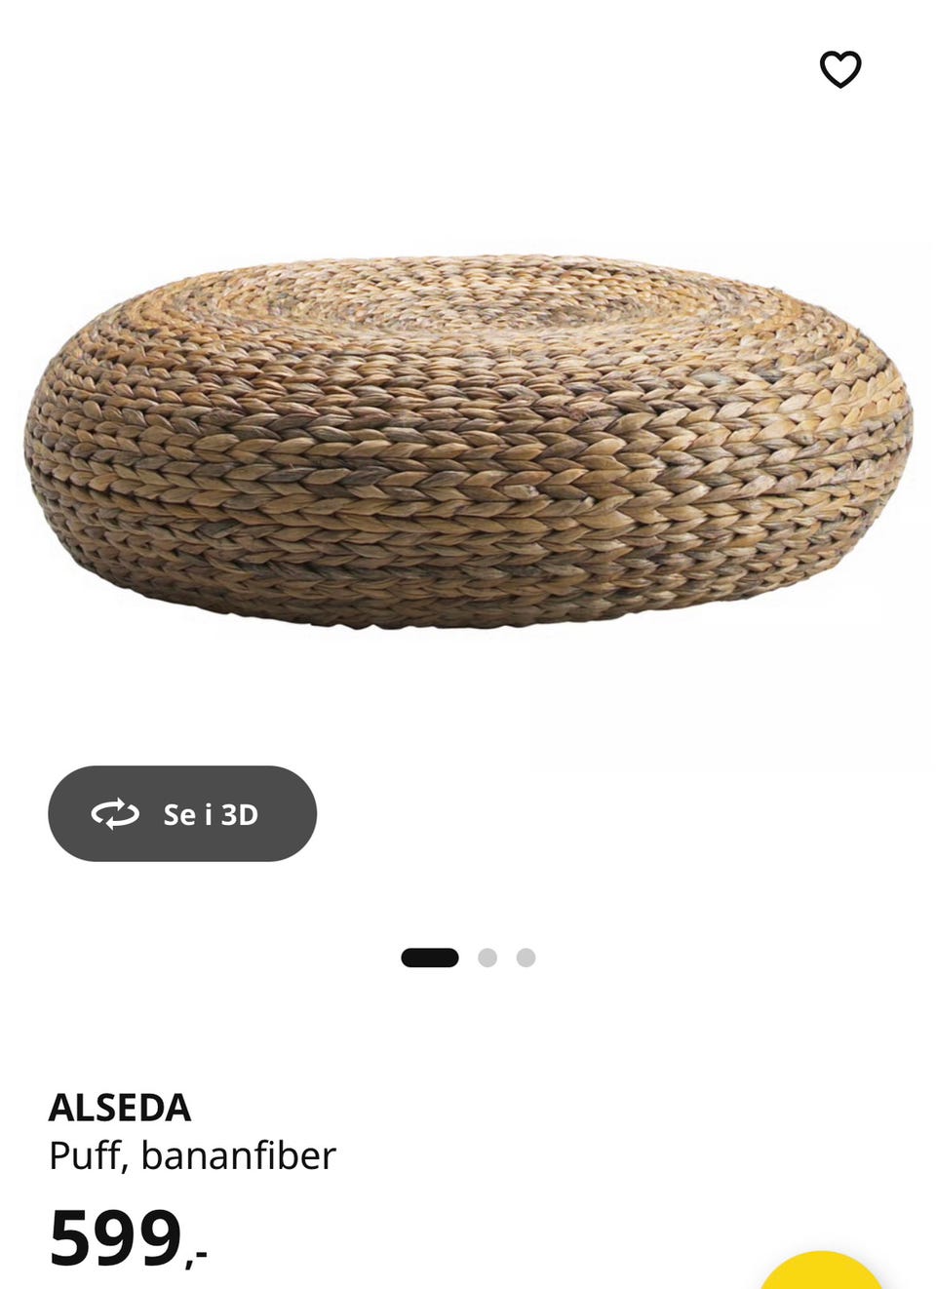936x1289 pixels.
Task: Click the 599,- price text
Action: click(128, 1238)
